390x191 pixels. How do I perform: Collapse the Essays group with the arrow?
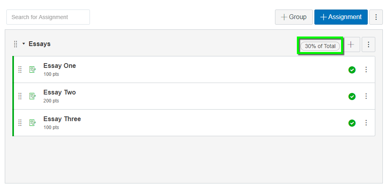(23, 44)
